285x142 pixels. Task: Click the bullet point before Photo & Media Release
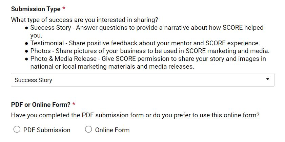(26, 59)
